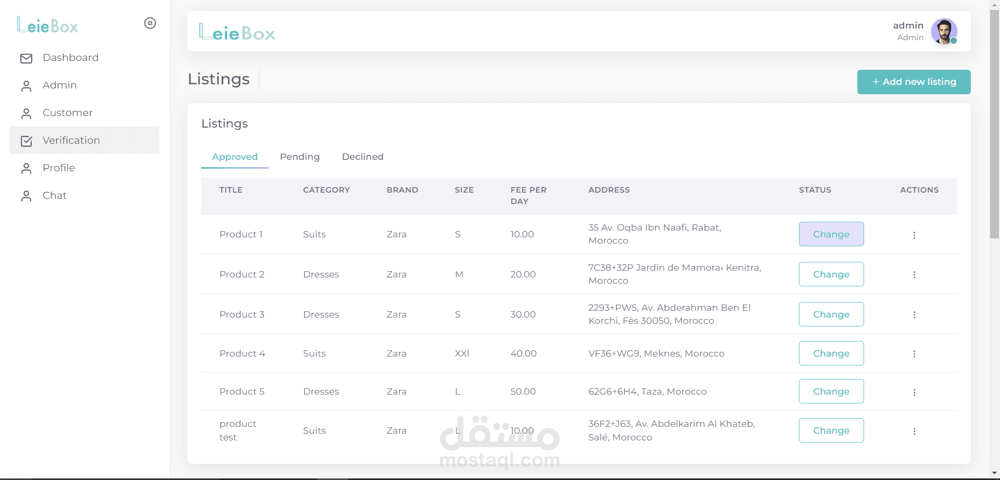Viewport: 1000px width, 480px height.
Task: Select the Approved listings tab
Action: coord(235,157)
